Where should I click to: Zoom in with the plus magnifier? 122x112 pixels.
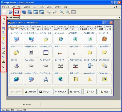click(x=62, y=12)
